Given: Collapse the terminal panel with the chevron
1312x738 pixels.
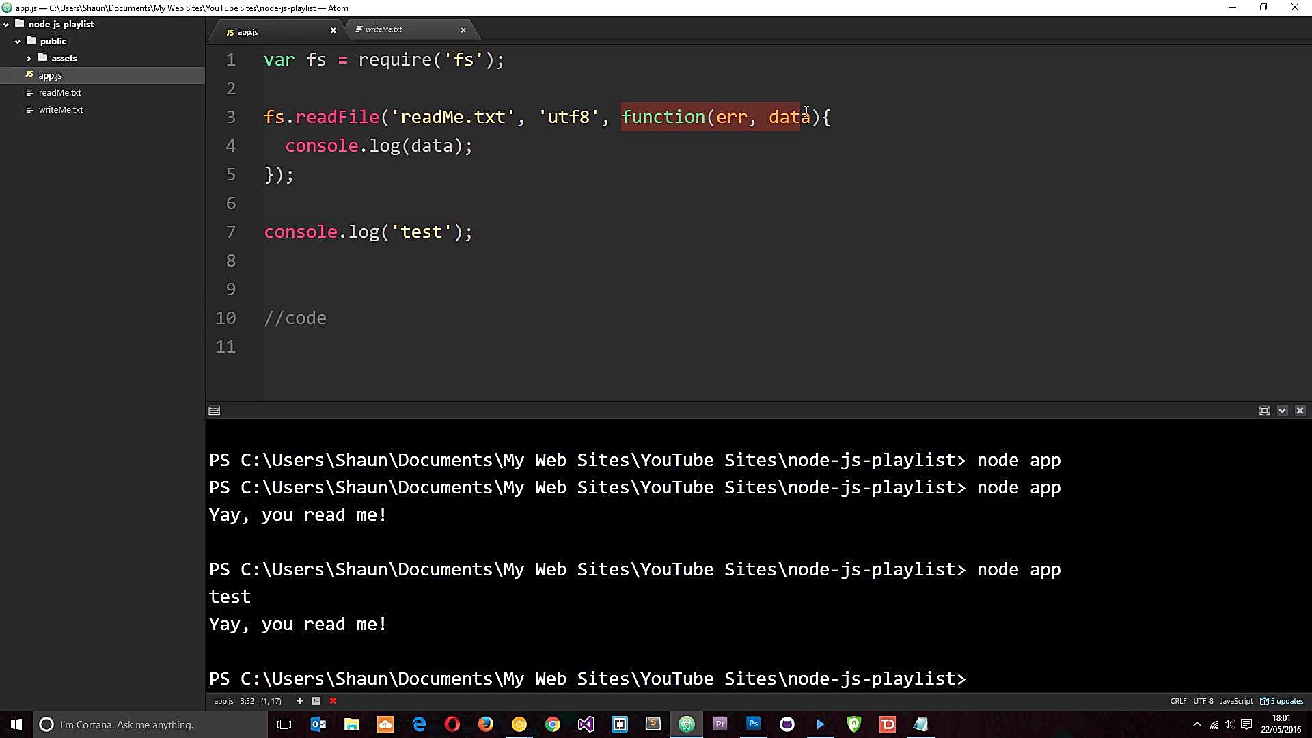Looking at the screenshot, I should click(x=1283, y=410).
